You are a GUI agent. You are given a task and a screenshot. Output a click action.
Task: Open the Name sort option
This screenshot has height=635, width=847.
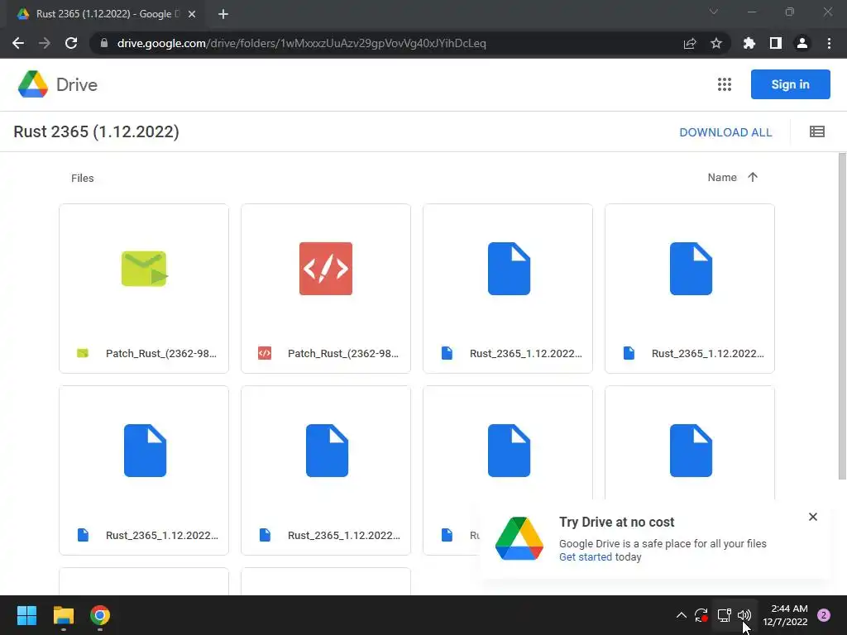click(x=721, y=178)
